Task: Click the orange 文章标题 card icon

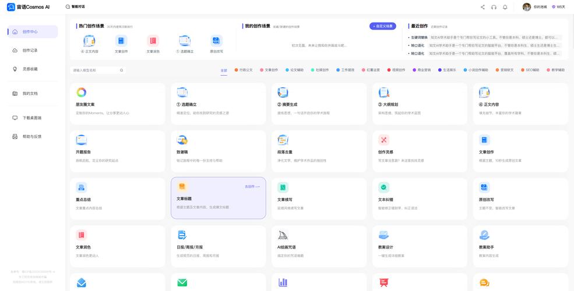Action: click(182, 187)
